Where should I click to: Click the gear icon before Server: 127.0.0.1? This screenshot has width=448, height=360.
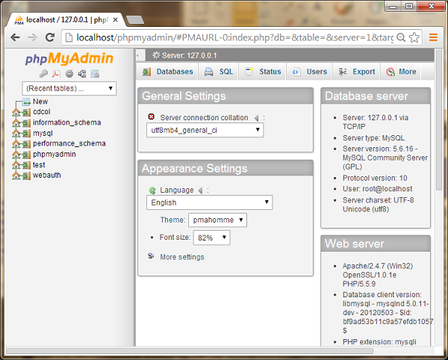click(x=156, y=55)
